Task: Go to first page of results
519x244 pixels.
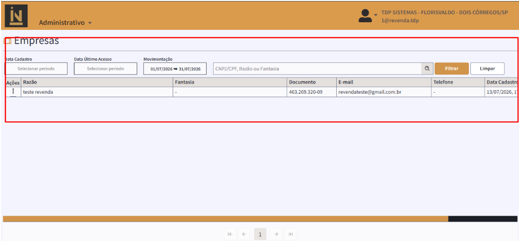Action: 230,234
